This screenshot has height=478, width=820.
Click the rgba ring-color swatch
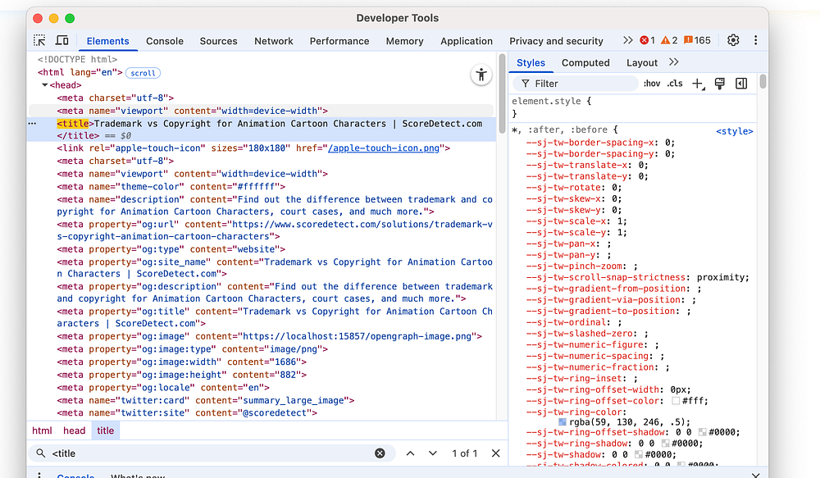(563, 421)
